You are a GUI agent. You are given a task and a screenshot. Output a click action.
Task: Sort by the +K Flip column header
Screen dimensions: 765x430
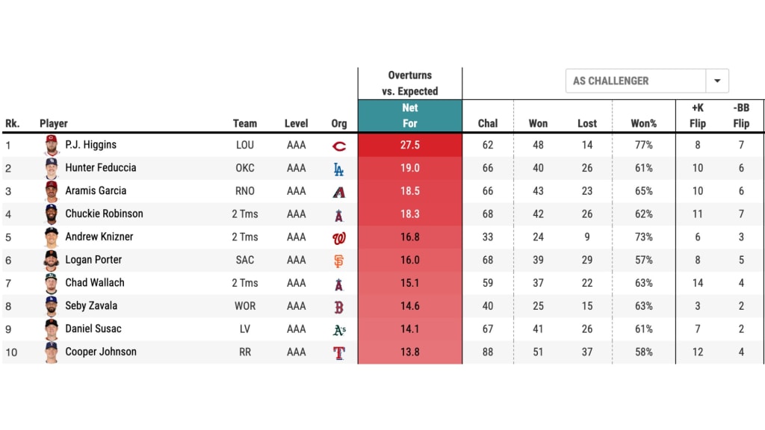[697, 116]
